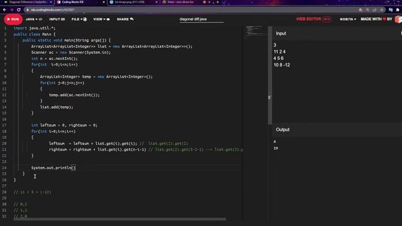
Task: Click the 'int n = sc.nextInt();' line
Action: [x=55, y=58]
